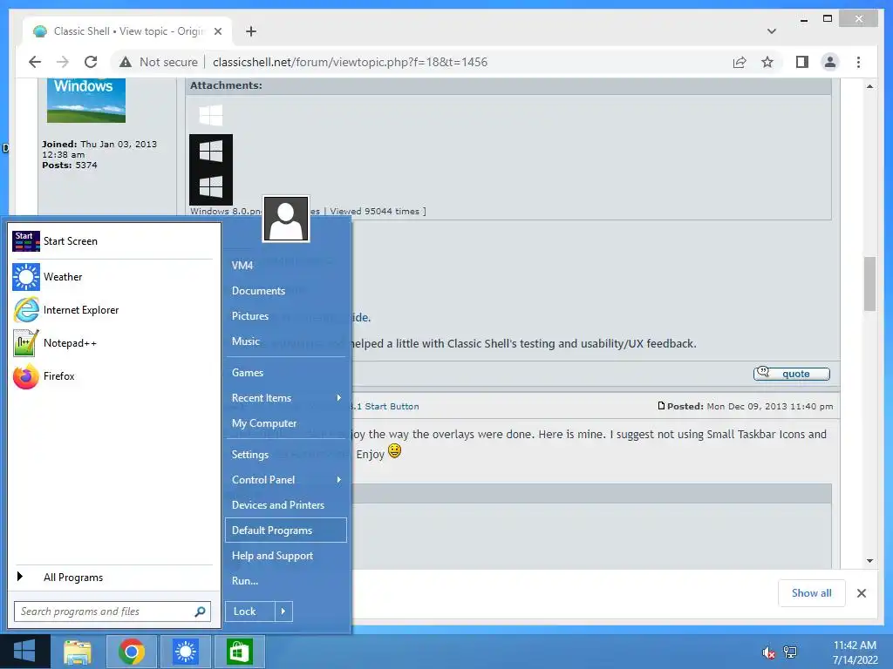Reload the Classic Shell page
This screenshot has width=893, height=669.
[91, 62]
